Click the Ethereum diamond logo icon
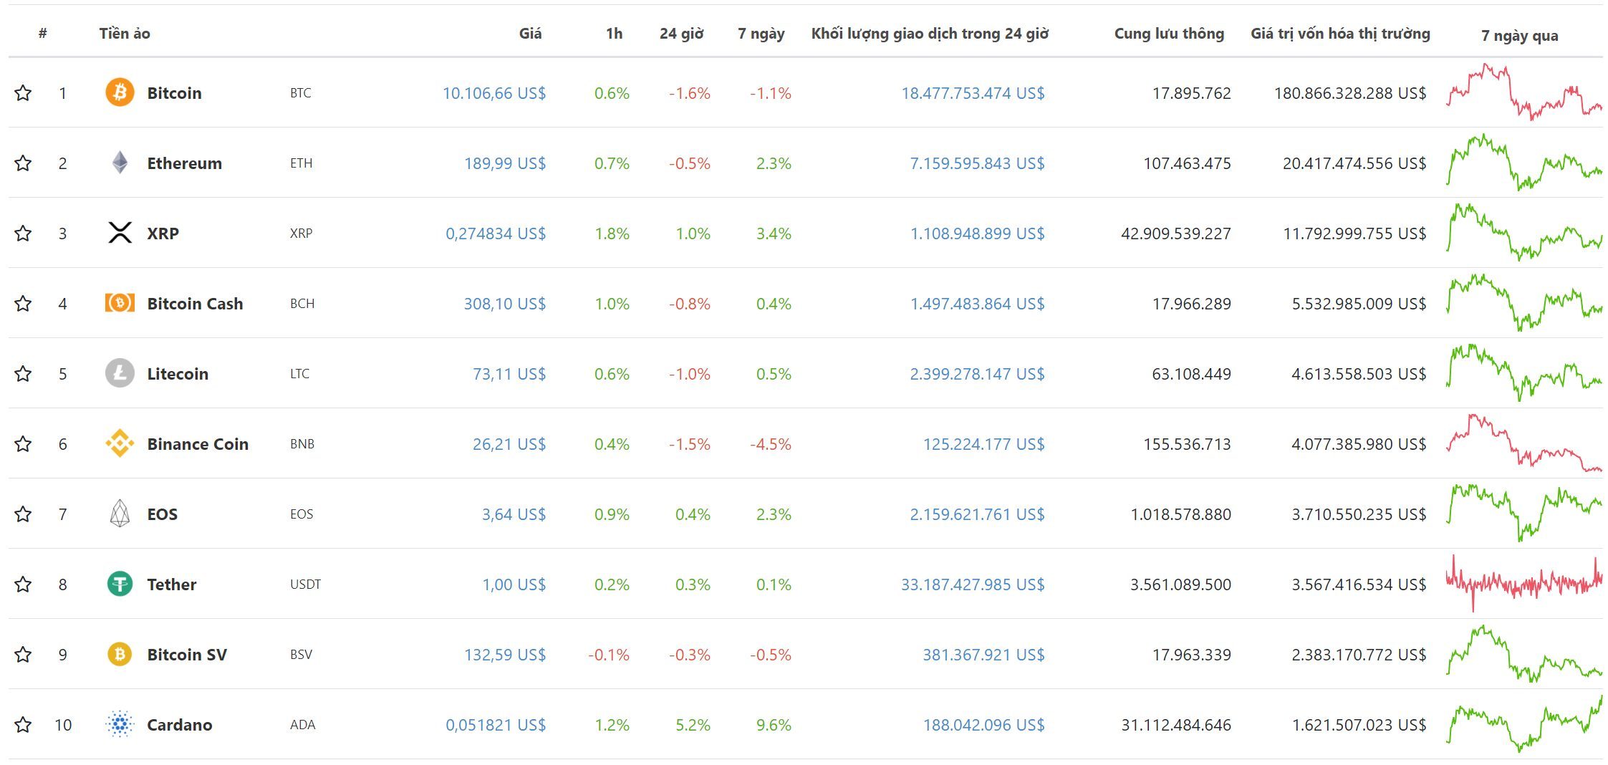 (120, 163)
